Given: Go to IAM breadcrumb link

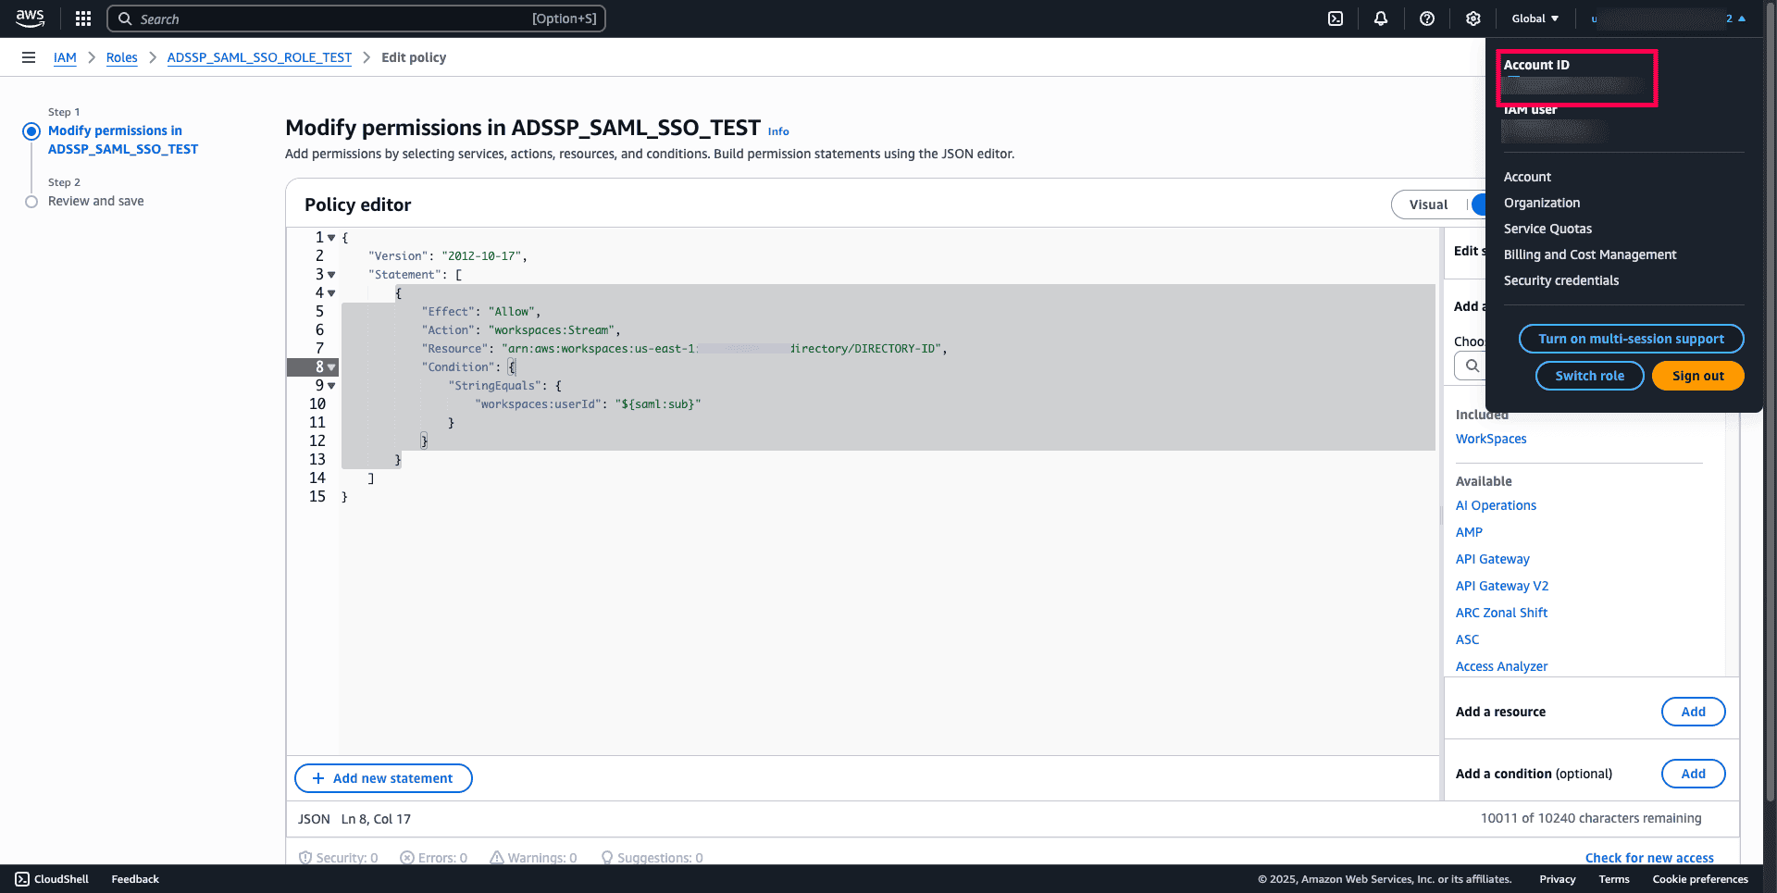Looking at the screenshot, I should pos(65,57).
